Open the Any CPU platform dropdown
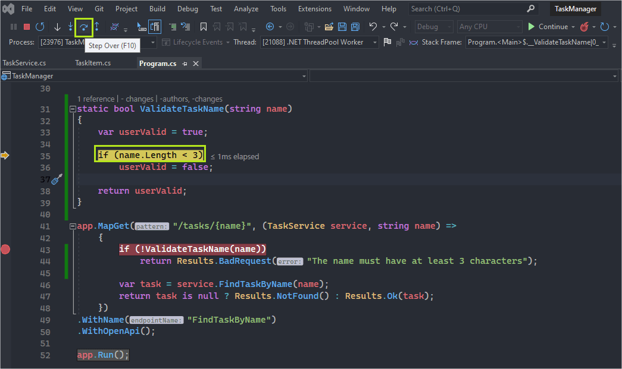622x369 pixels. pyautogui.click(x=489, y=27)
